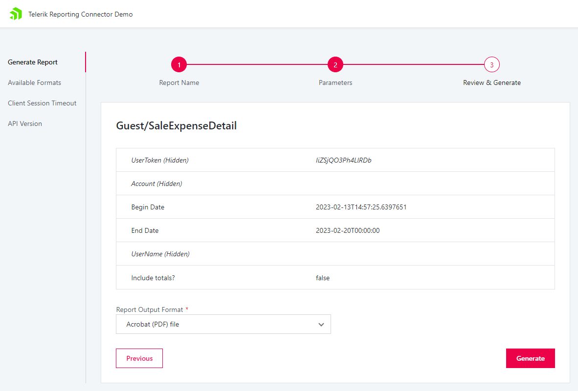The width and height of the screenshot is (578, 391).
Task: Click the Telerik Reporting Connector Demo title
Action: tap(80, 14)
